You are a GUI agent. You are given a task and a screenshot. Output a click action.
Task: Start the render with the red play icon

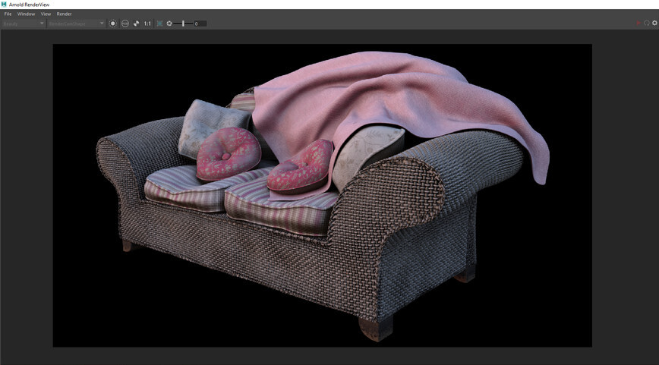tap(639, 23)
